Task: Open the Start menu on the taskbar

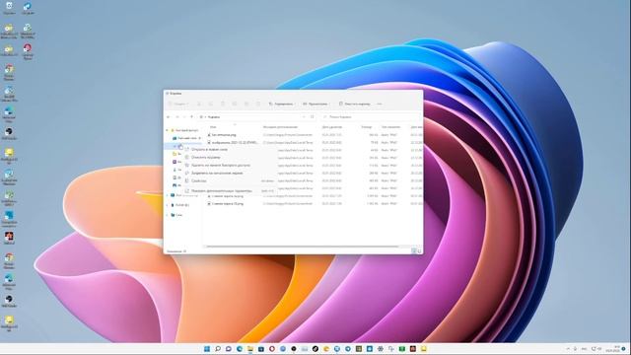Action: coord(207,348)
